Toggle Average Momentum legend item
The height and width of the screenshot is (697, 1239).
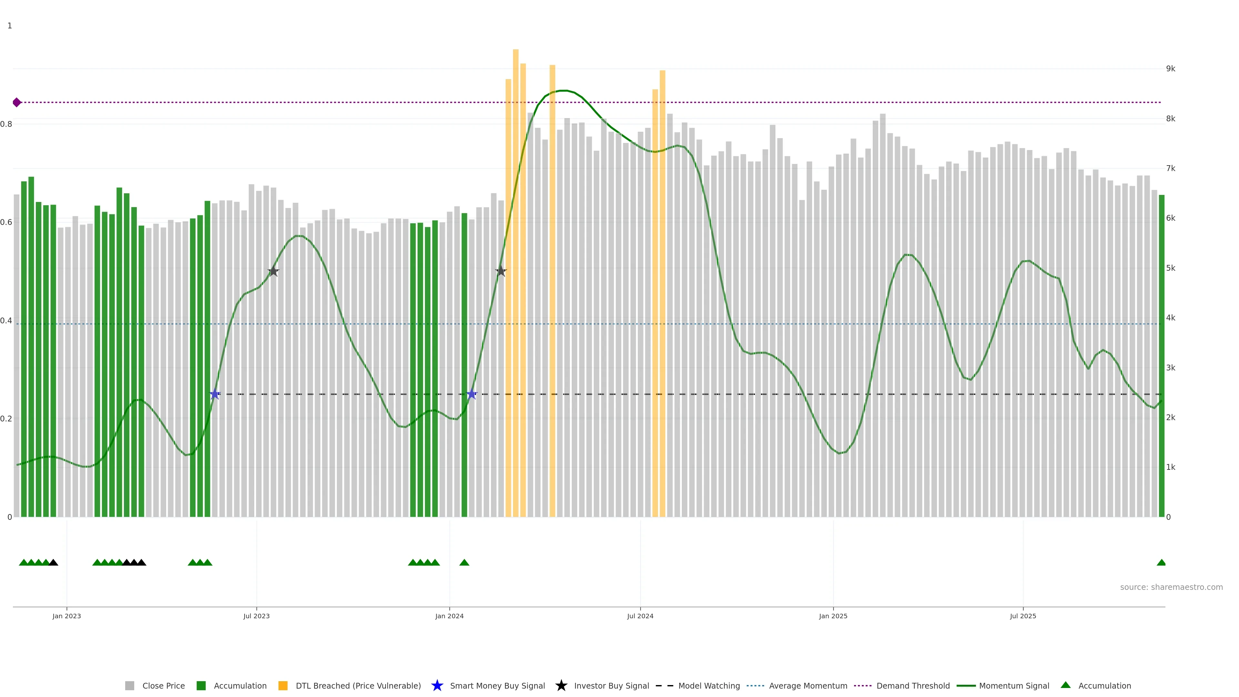point(808,685)
